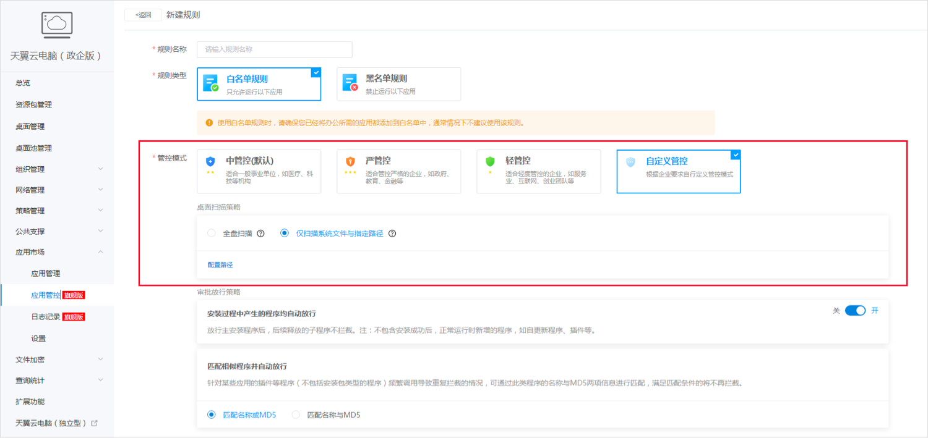Click the 返回 button
The image size is (928, 438).
click(x=142, y=14)
